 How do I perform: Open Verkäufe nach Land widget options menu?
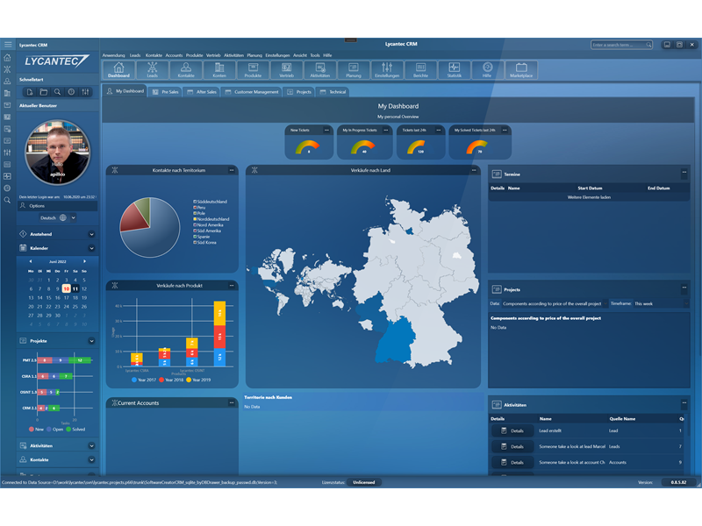[x=474, y=170]
